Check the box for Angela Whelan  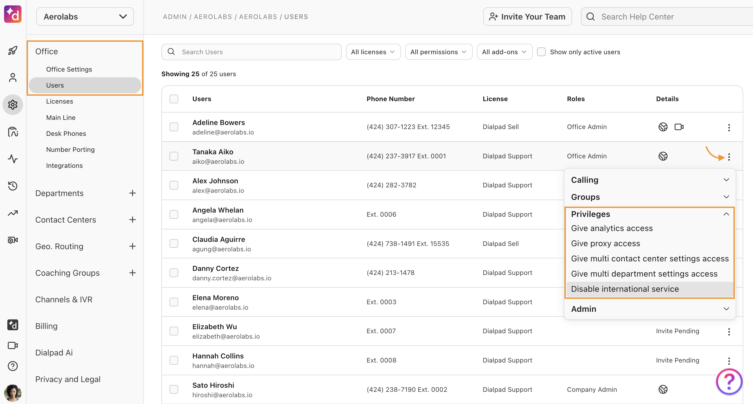(x=174, y=214)
